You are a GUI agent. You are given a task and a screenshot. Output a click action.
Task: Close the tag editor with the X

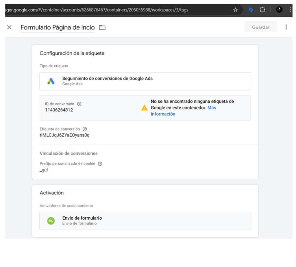point(9,27)
